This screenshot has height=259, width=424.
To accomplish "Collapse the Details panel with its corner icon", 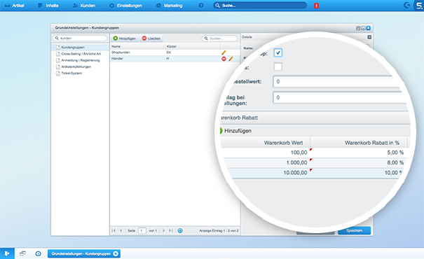I will (x=369, y=37).
